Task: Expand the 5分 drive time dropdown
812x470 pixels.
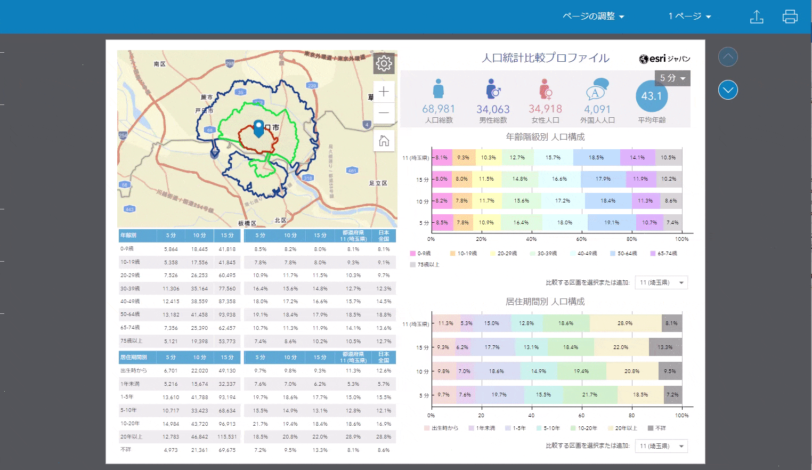Action: click(x=672, y=78)
